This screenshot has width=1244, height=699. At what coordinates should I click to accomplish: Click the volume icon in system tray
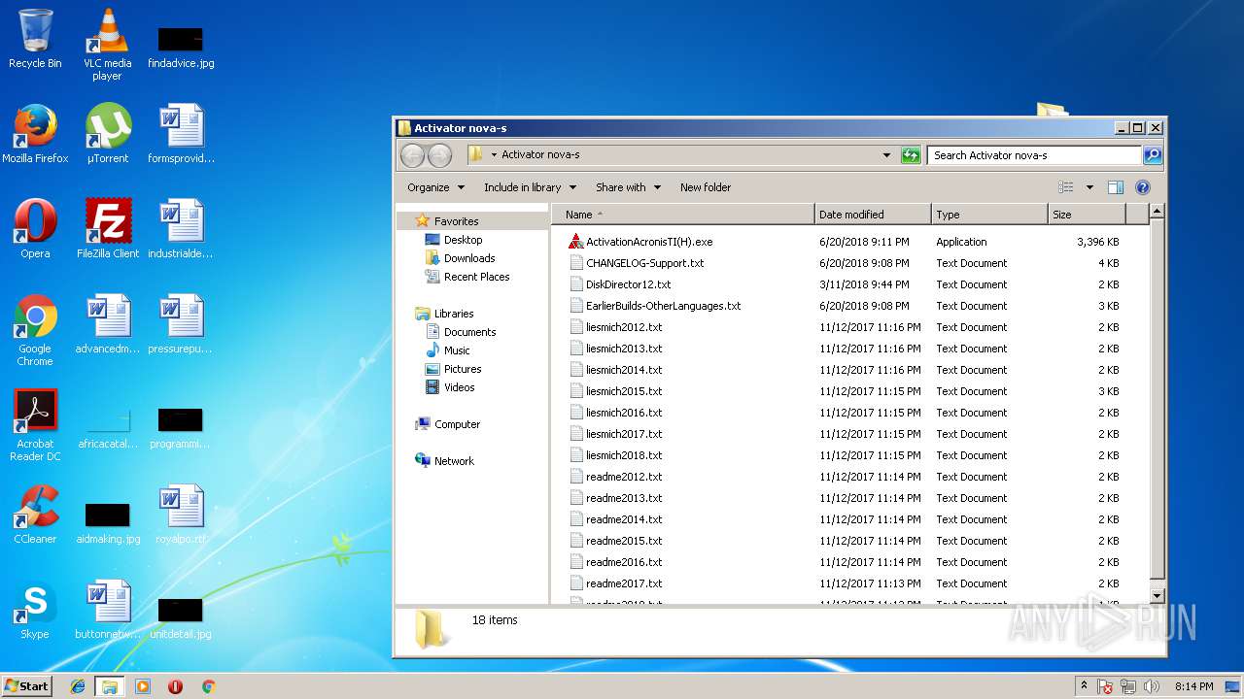(x=1152, y=686)
